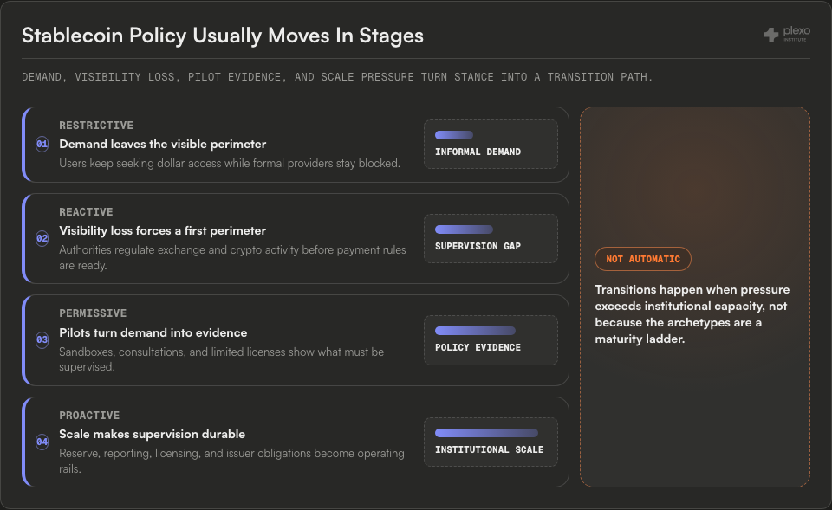Click paragraph 'Transitions happen when pressure exceeds'

coord(692,314)
